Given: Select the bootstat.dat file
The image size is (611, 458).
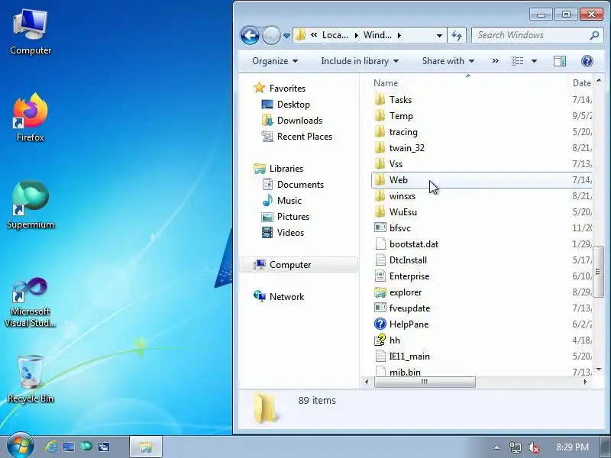Looking at the screenshot, I should click(x=413, y=244).
